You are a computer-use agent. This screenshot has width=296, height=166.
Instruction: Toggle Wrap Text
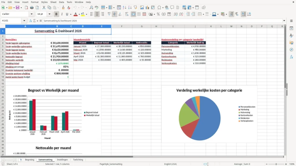click(127, 14)
